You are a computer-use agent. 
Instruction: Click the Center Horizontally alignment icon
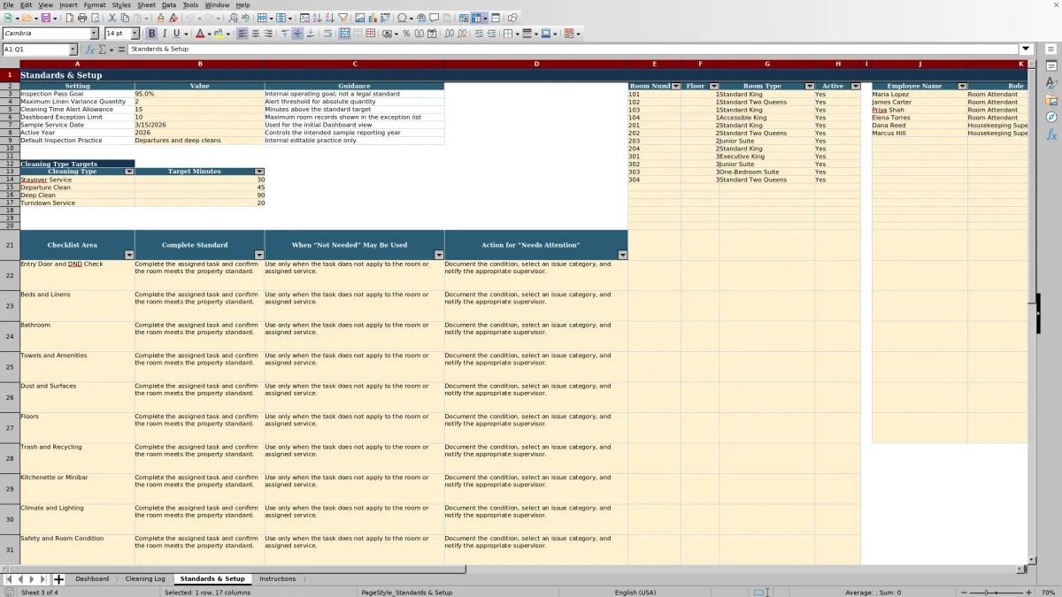click(255, 34)
